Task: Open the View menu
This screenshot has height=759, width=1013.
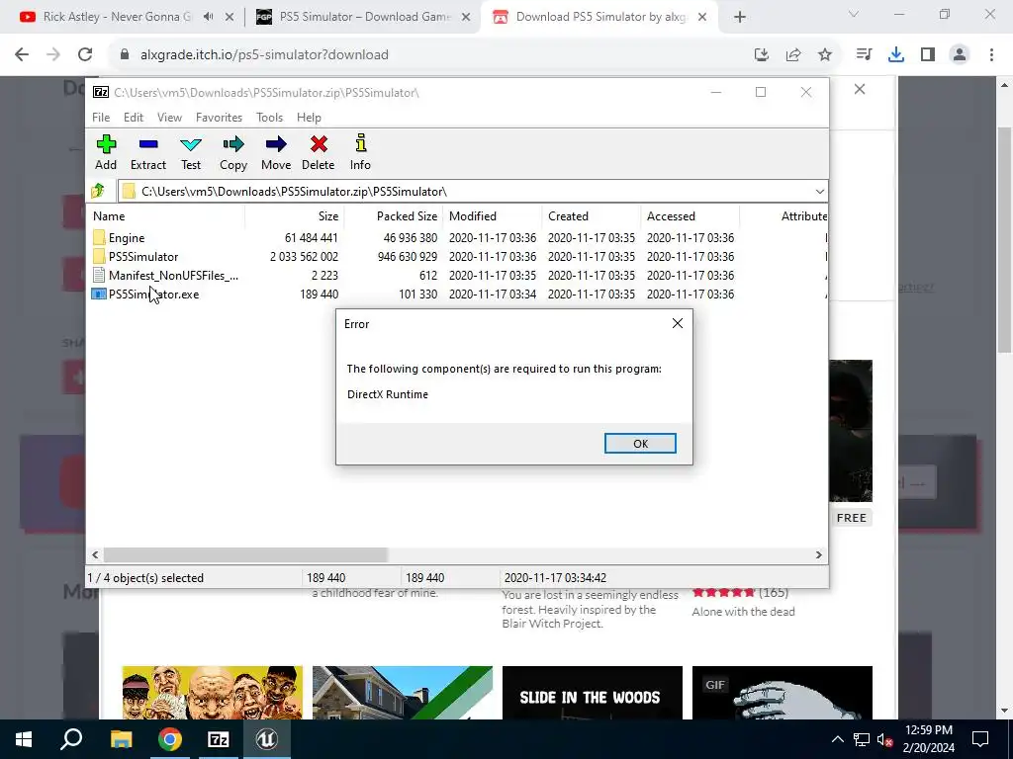Action: coord(169,117)
